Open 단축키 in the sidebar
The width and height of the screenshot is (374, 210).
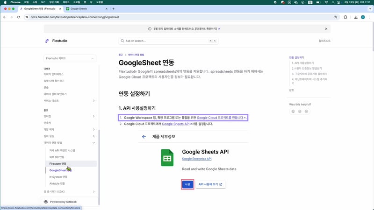tap(47, 123)
